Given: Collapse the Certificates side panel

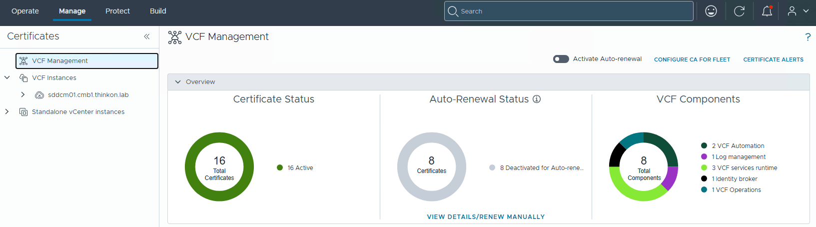Looking at the screenshot, I should pyautogui.click(x=146, y=36).
